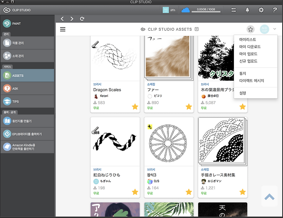Select ASSETS in the sidebar
This screenshot has width=283, height=218.
tap(27, 76)
